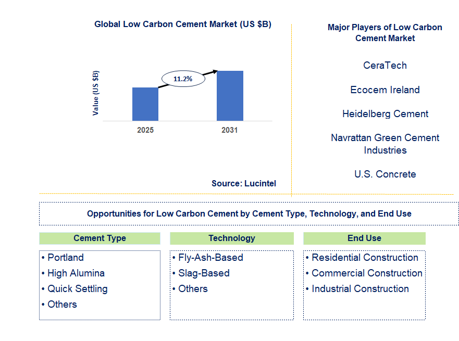Viewport: 459px width, 341px height.
Task: Click the 2025 blue bar in the chart
Action: point(145,104)
